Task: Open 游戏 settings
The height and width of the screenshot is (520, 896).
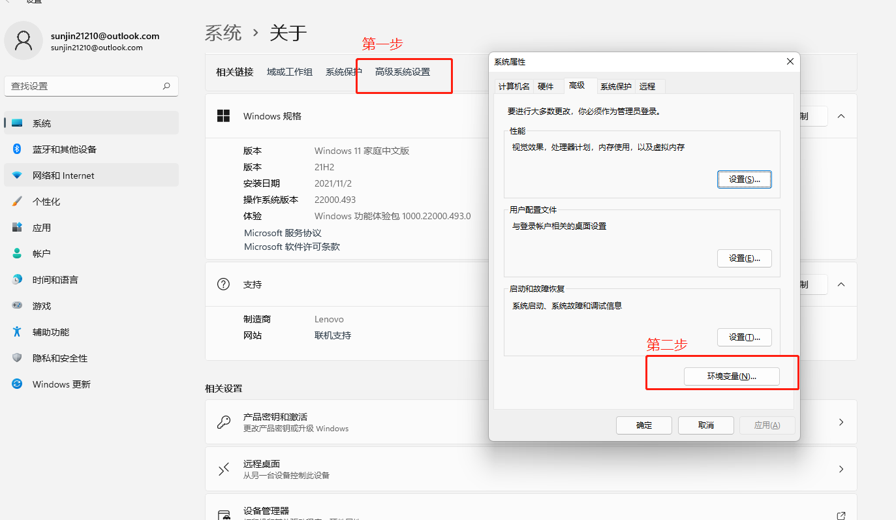Action: [91, 305]
